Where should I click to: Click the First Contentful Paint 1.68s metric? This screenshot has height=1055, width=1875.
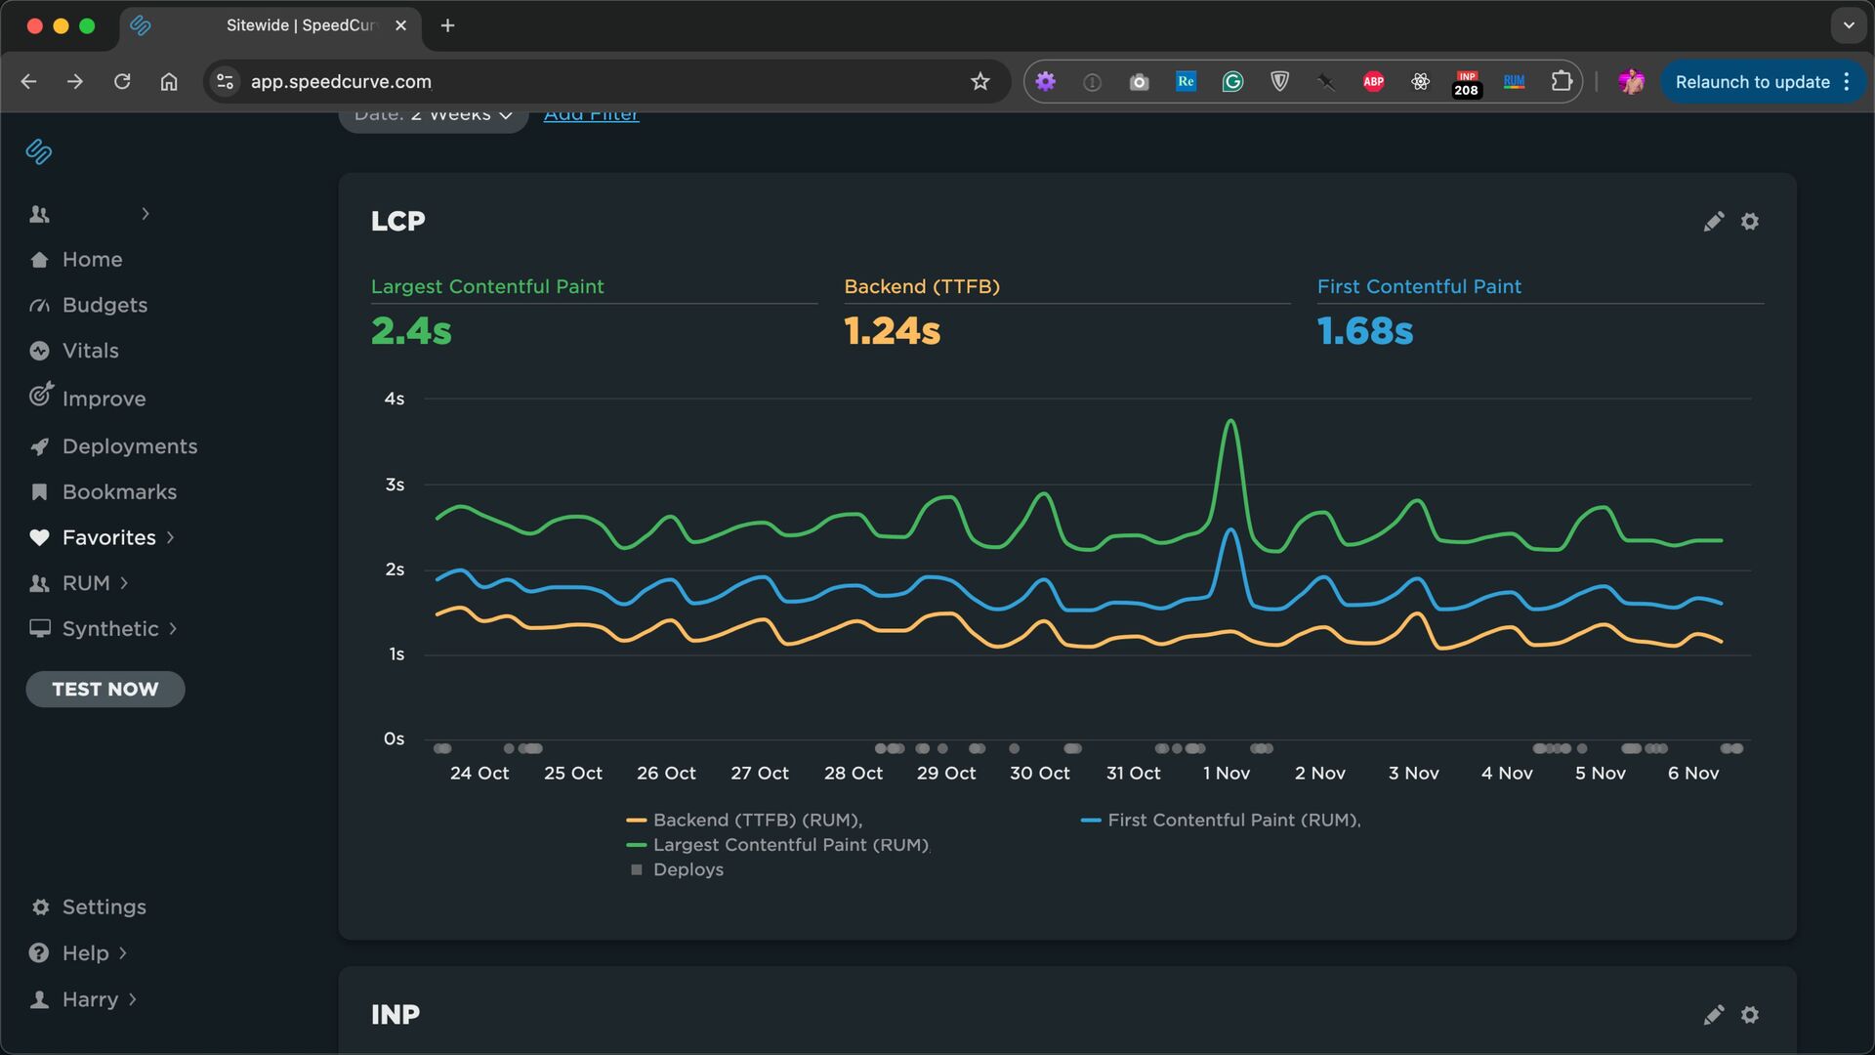click(x=1365, y=331)
